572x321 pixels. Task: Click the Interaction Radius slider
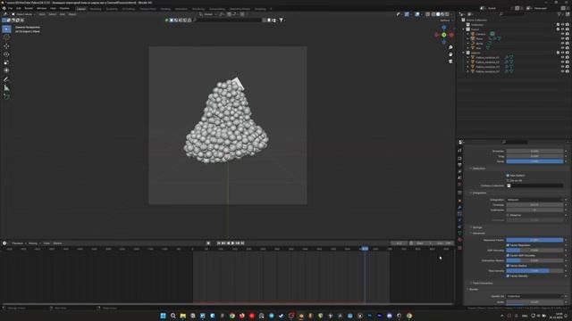pos(534,260)
